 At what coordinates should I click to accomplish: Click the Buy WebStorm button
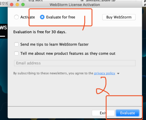tap(119, 17)
